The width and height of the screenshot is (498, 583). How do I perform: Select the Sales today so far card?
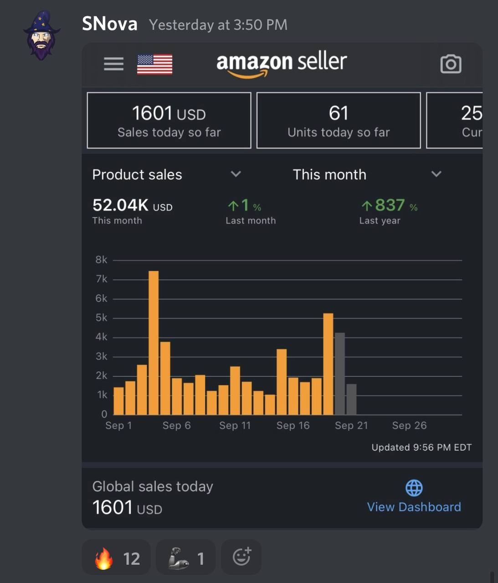(x=169, y=120)
